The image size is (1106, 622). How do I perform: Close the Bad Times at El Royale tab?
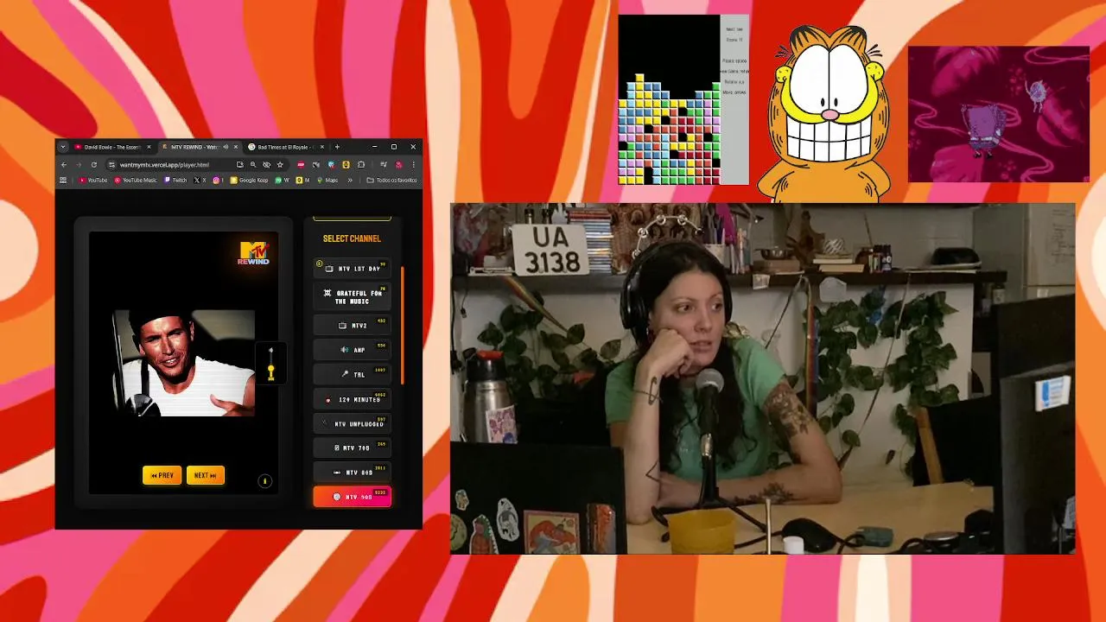[x=322, y=147]
